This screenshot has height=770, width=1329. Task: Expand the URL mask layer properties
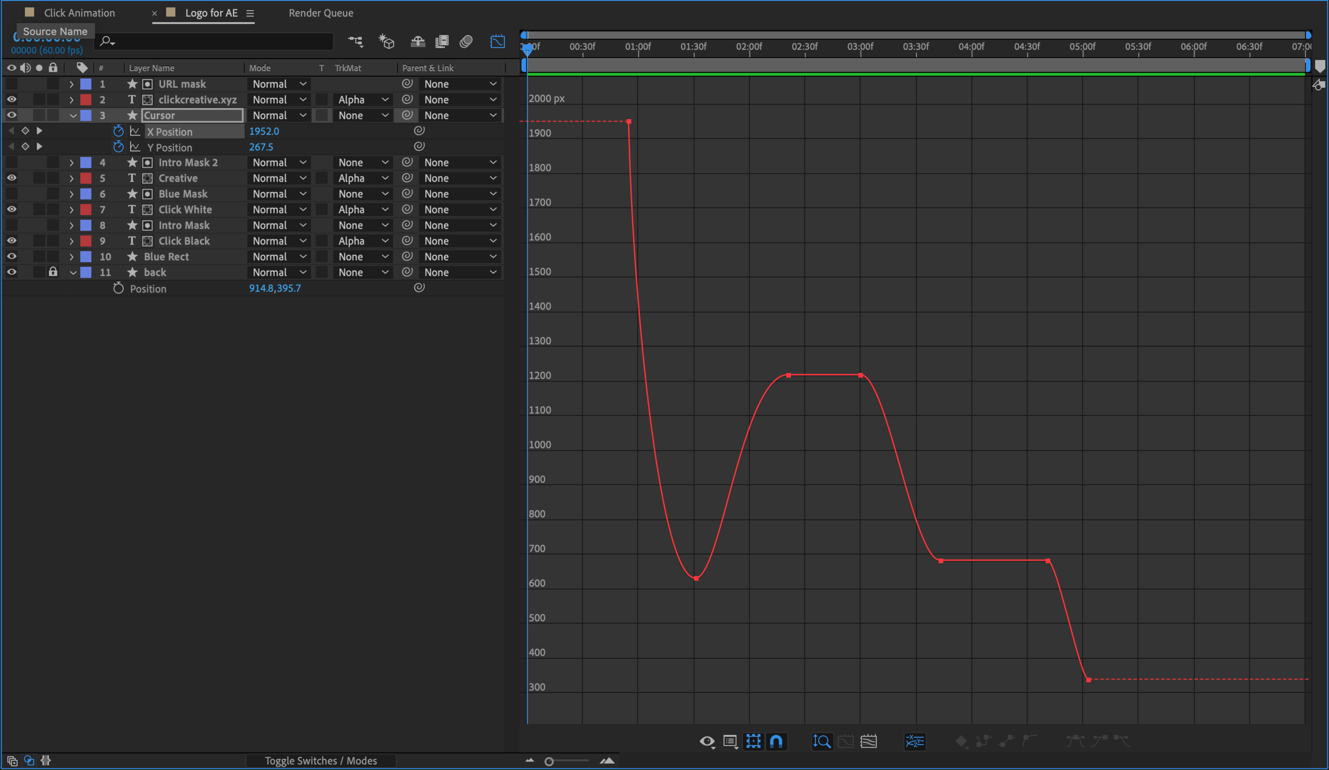click(71, 84)
